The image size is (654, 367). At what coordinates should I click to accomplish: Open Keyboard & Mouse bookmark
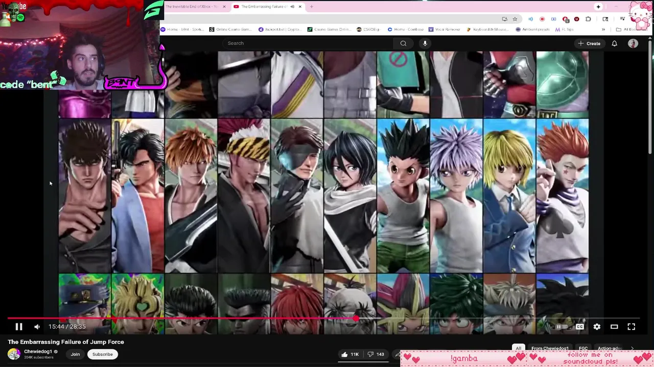click(x=488, y=30)
